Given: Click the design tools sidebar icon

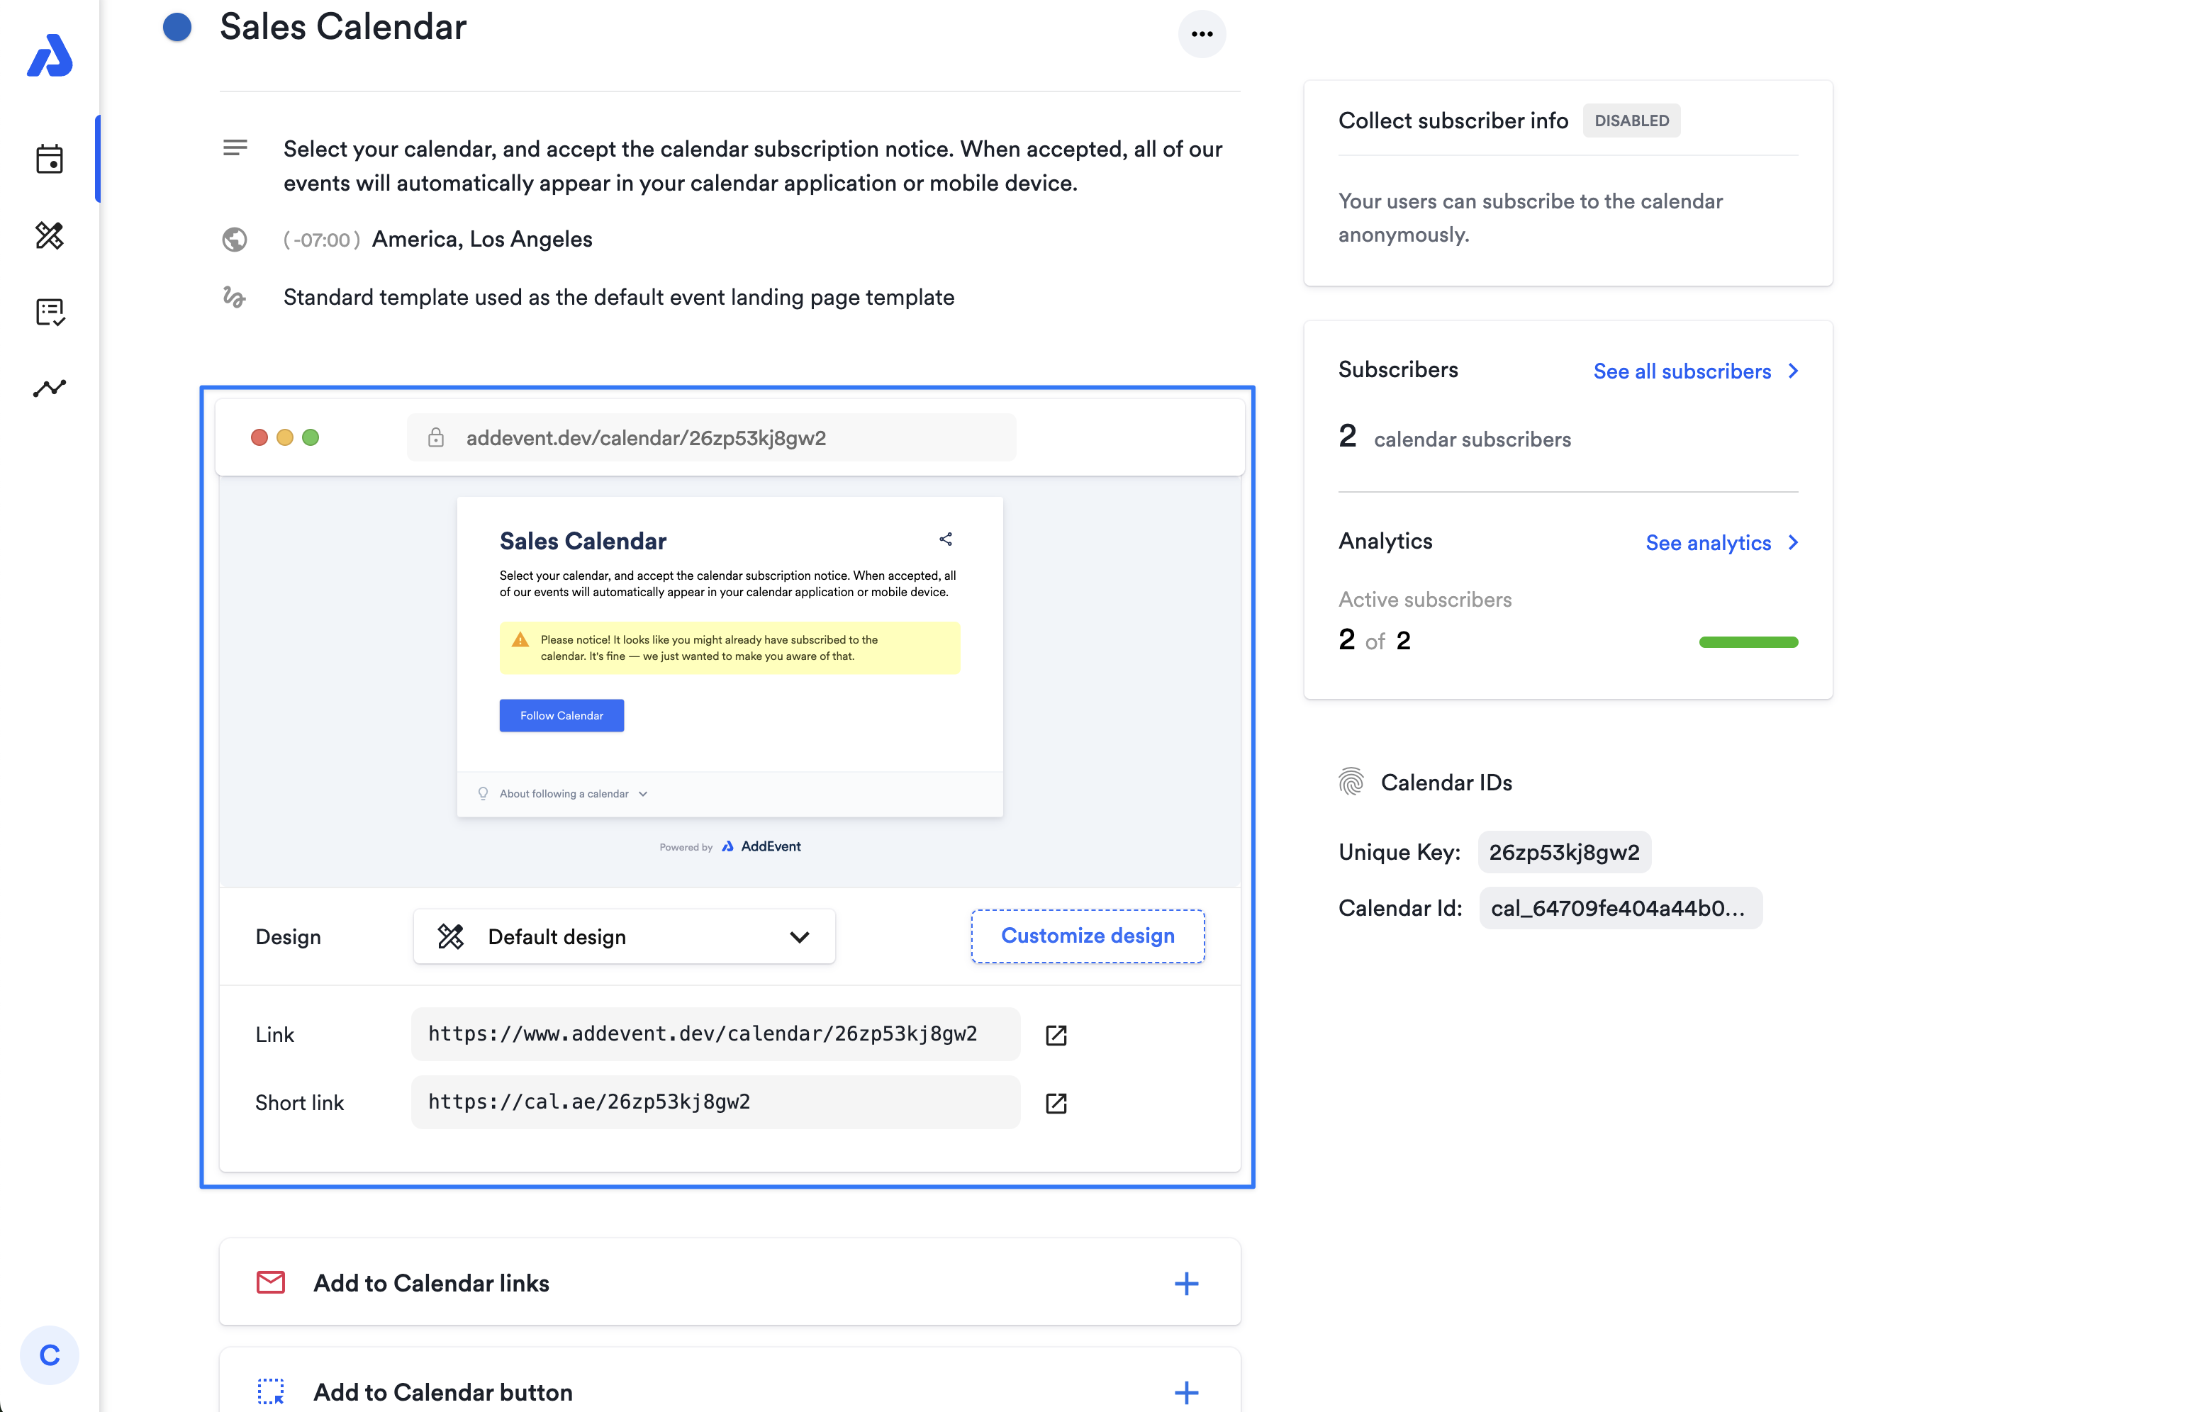Looking at the screenshot, I should point(50,235).
